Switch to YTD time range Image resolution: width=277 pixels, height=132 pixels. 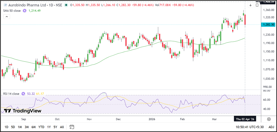coord(41,127)
